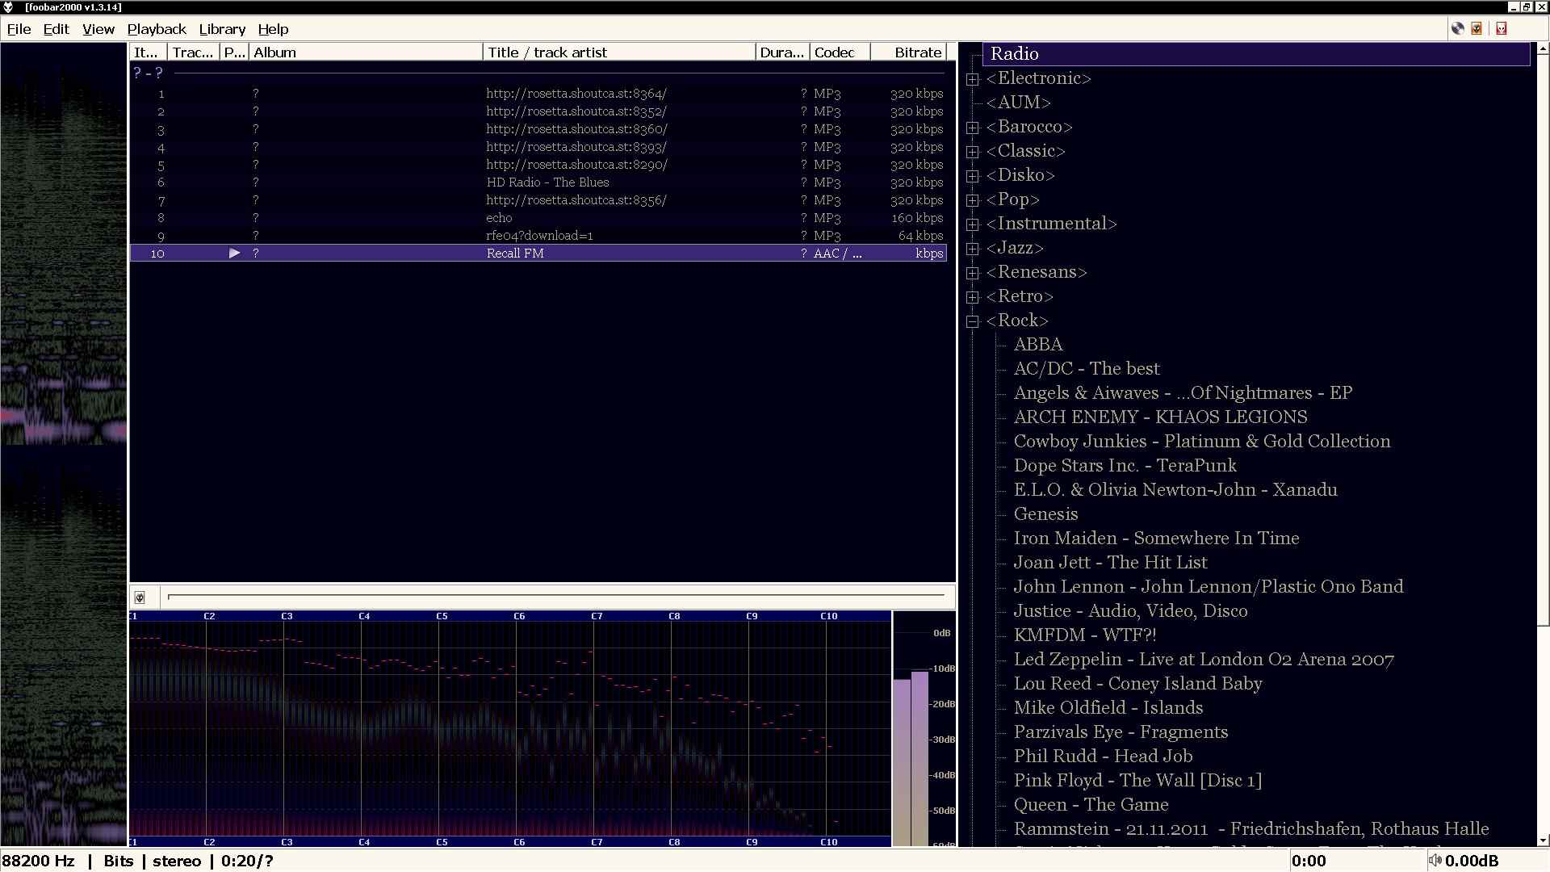Collapse the <Rock> tree node
This screenshot has height=872, width=1550.
tap(973, 321)
